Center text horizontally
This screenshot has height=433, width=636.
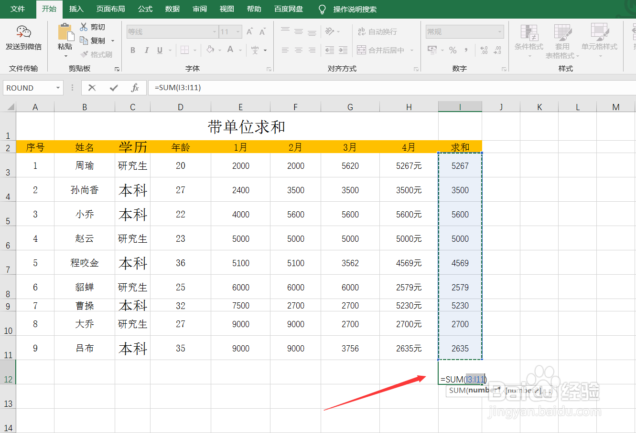[x=299, y=50]
